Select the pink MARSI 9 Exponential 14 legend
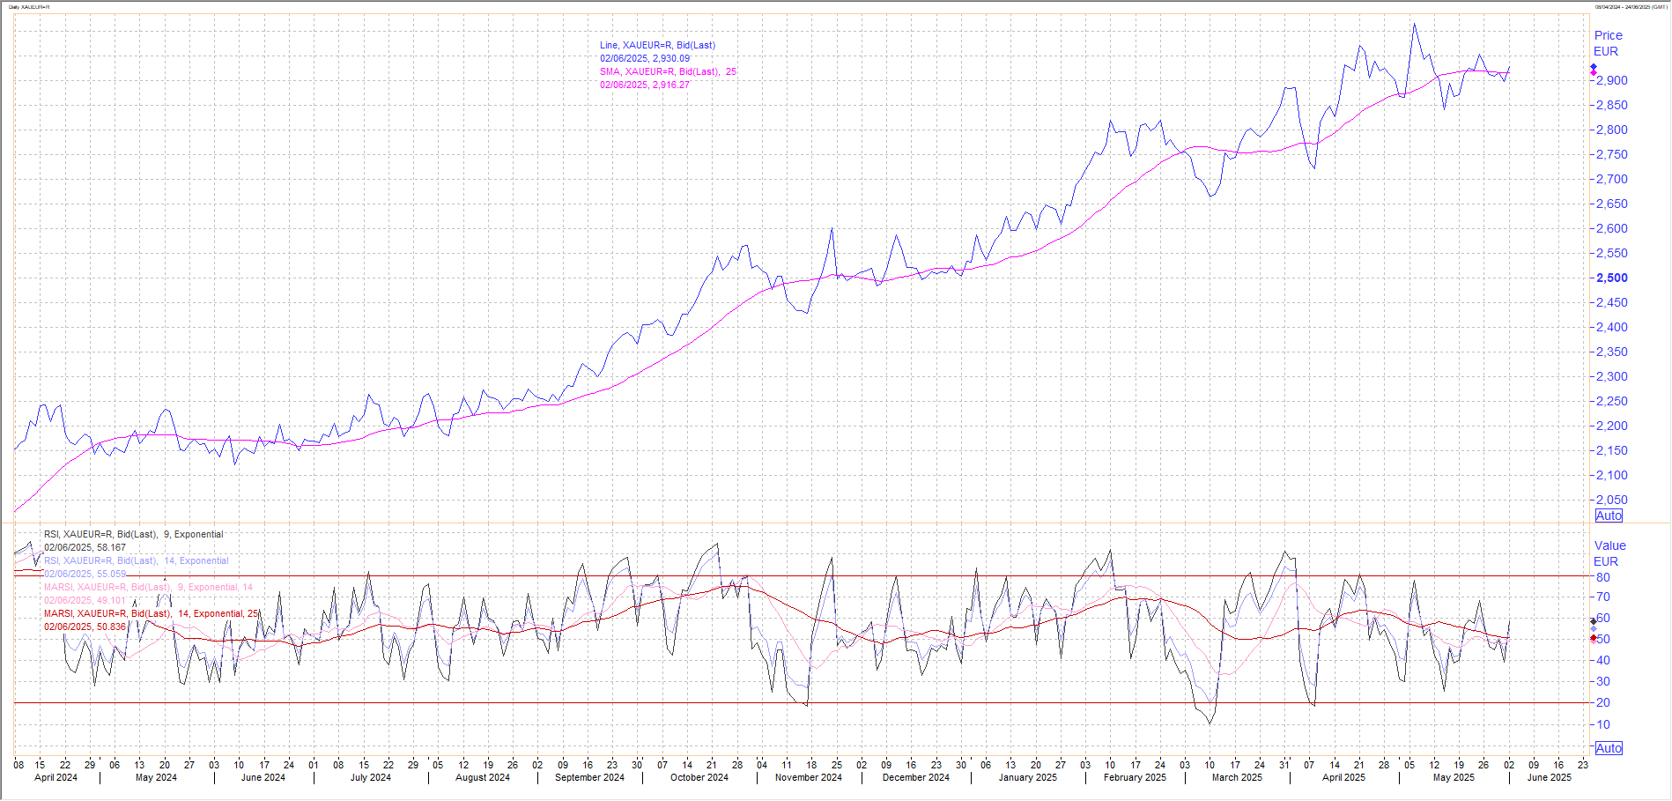 (148, 587)
